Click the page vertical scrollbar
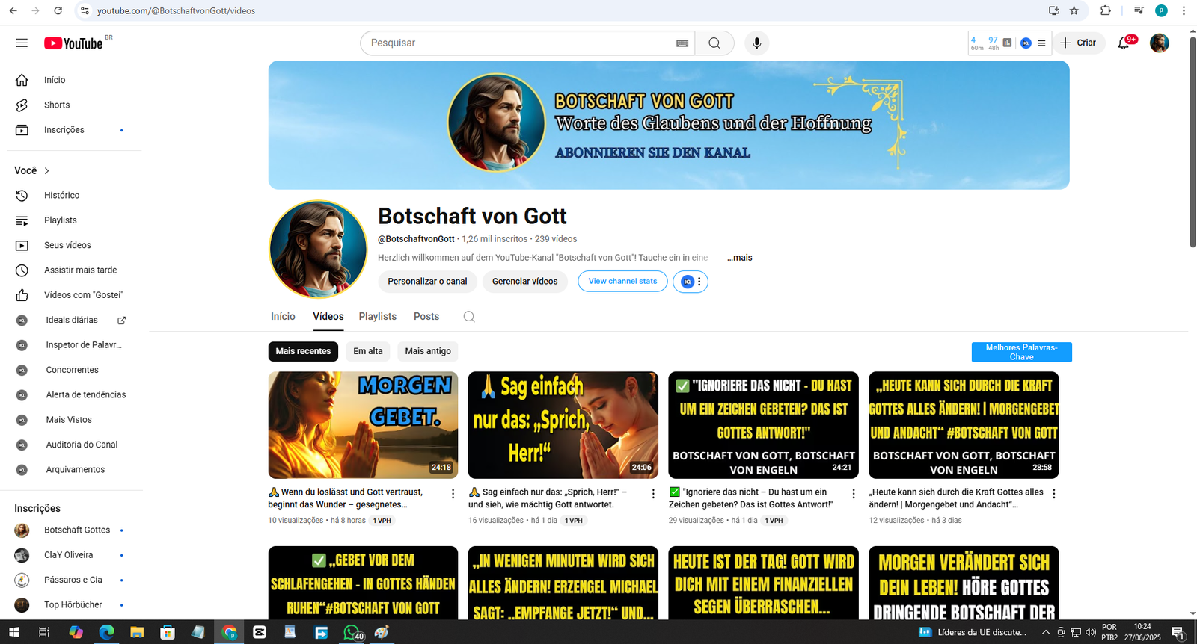Image resolution: width=1197 pixels, height=644 pixels. pyautogui.click(x=1193, y=142)
